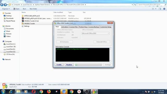This screenshot has width=167, height=94.
Task: Switch to the Activation tab
Action: (x=65, y=27)
